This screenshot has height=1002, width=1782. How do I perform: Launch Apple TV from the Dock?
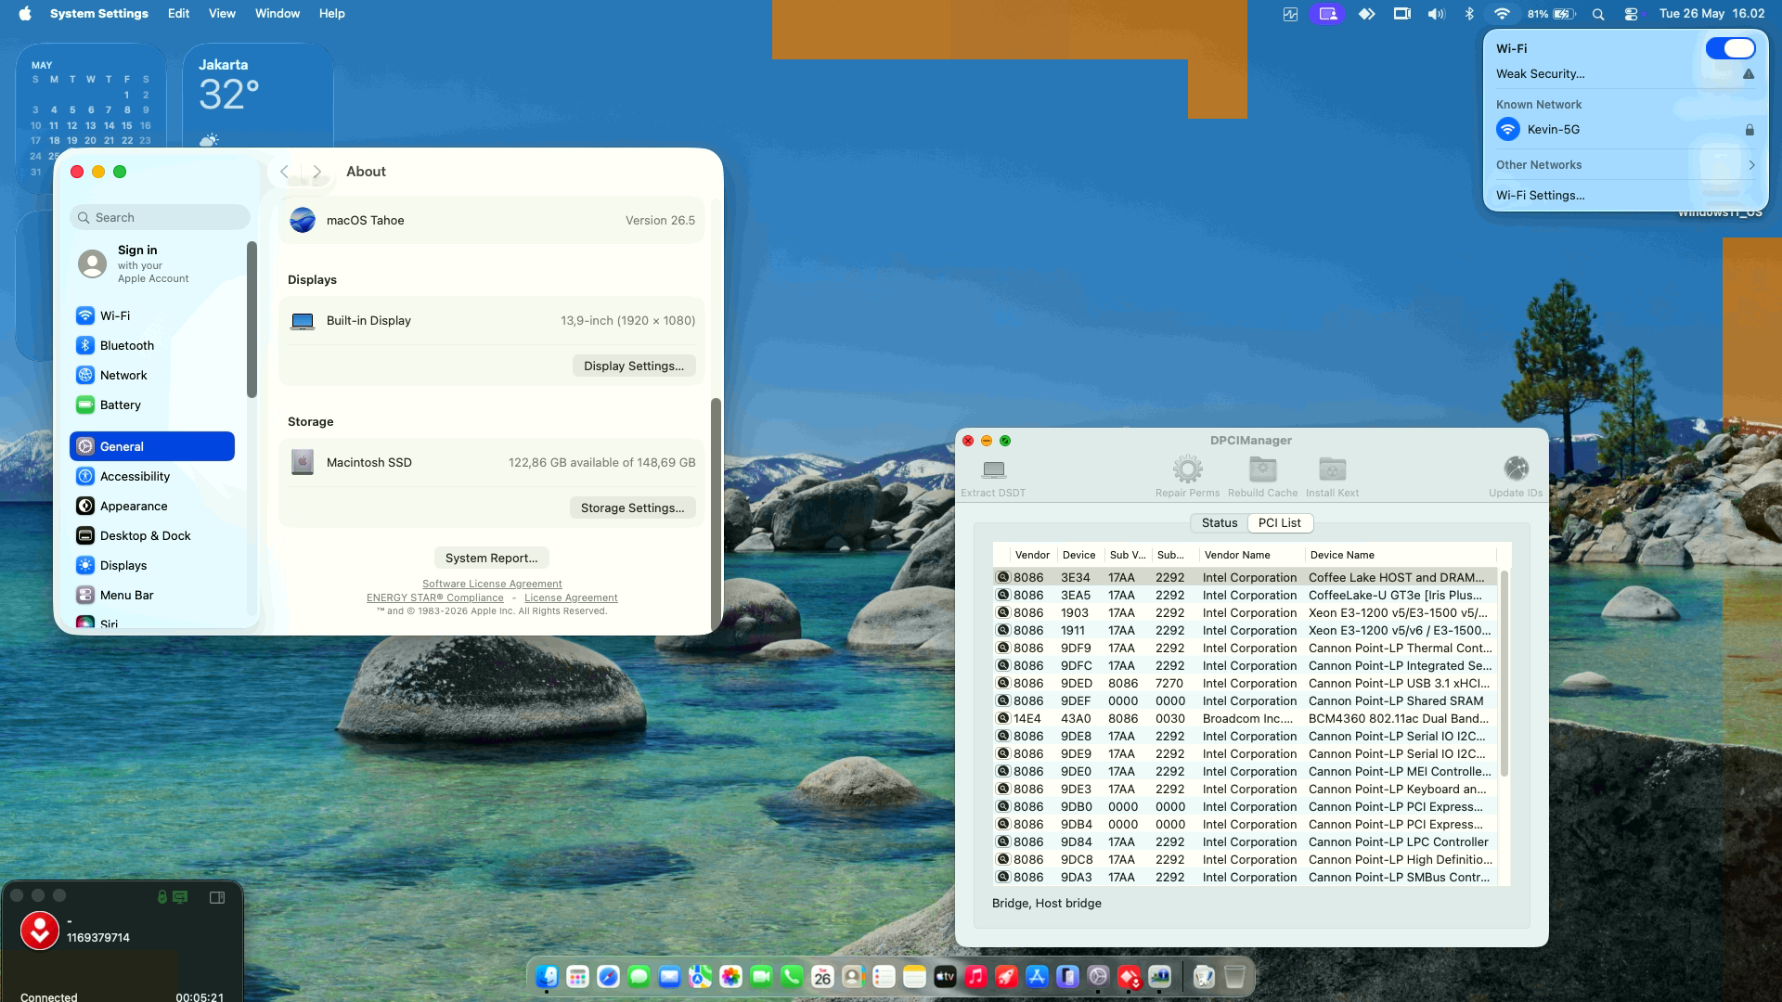pyautogui.click(x=945, y=976)
